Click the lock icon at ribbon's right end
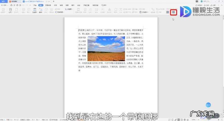 173,12
